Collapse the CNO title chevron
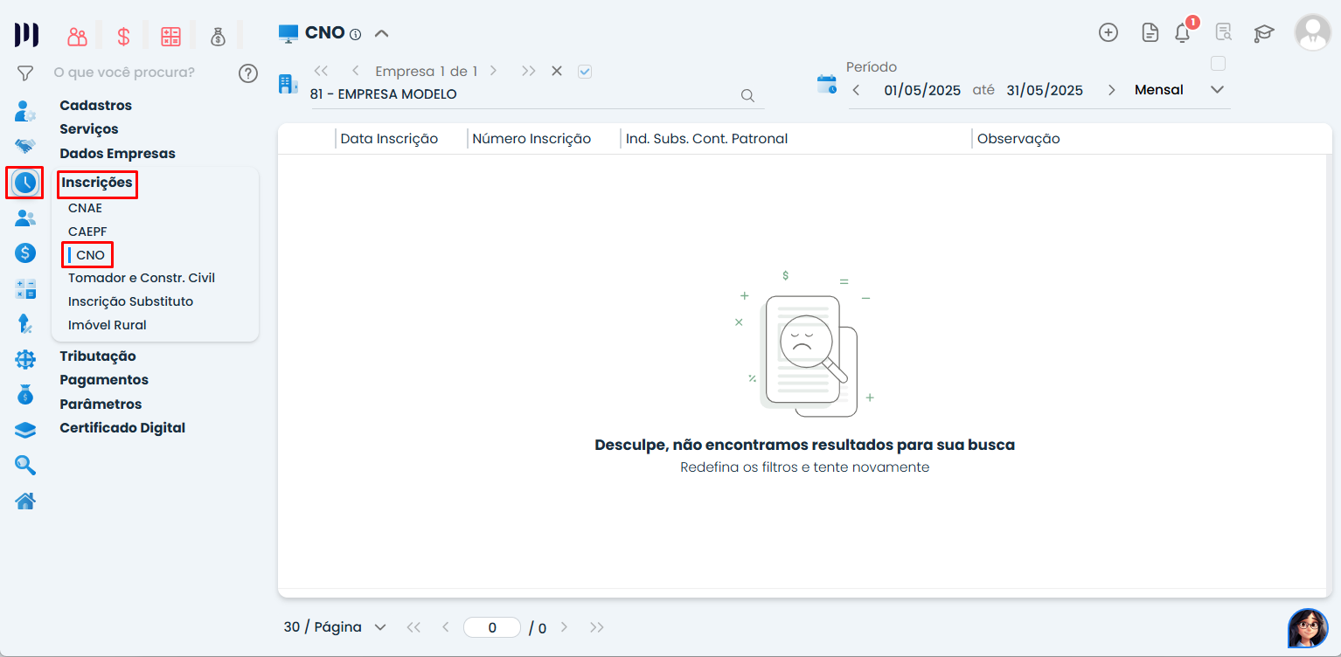The image size is (1341, 657). (381, 34)
